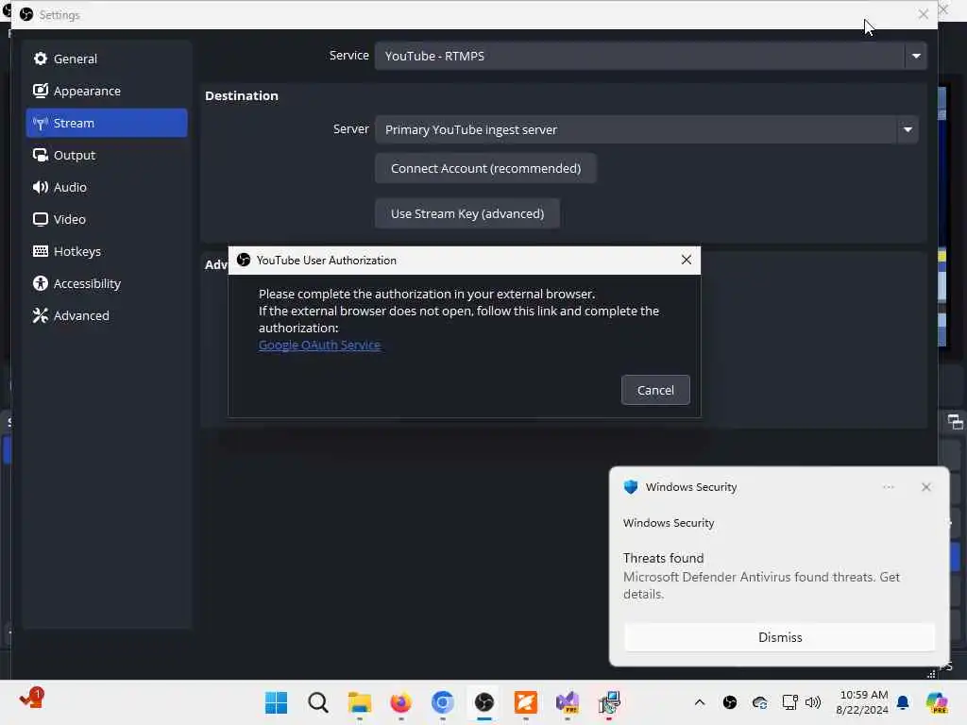Open the Hotkeys settings section
This screenshot has height=725, width=967.
(106, 251)
